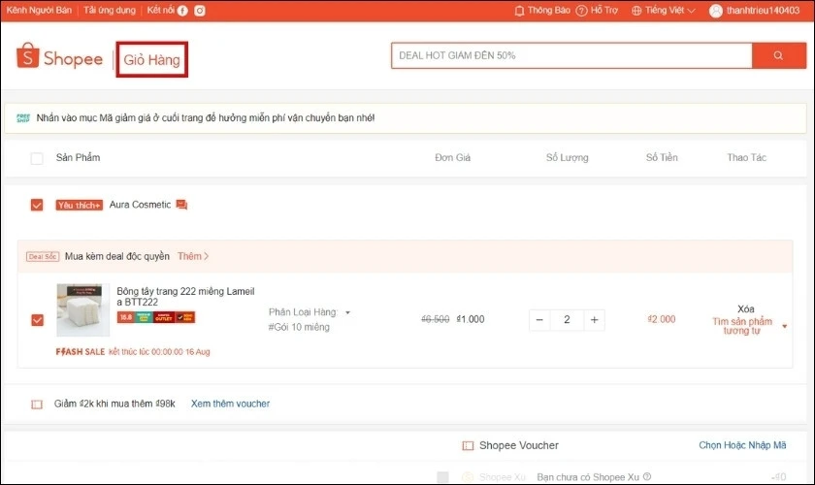Image resolution: width=815 pixels, height=485 pixels.
Task: Increase quantity with the plus button
Action: tap(594, 320)
